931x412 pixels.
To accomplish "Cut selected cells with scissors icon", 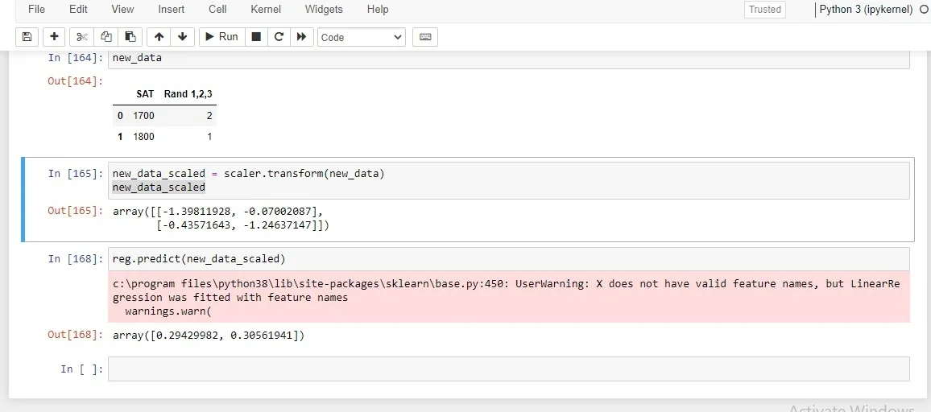I will pos(81,37).
